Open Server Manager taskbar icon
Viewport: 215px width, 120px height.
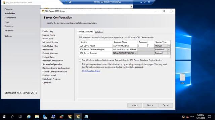(x=45, y=117)
